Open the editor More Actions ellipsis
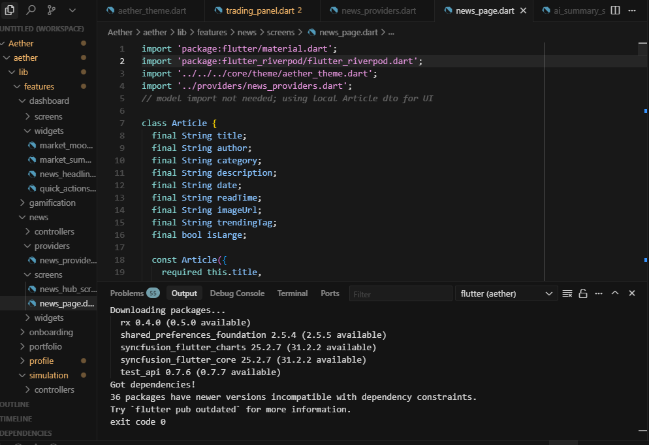 633,11
